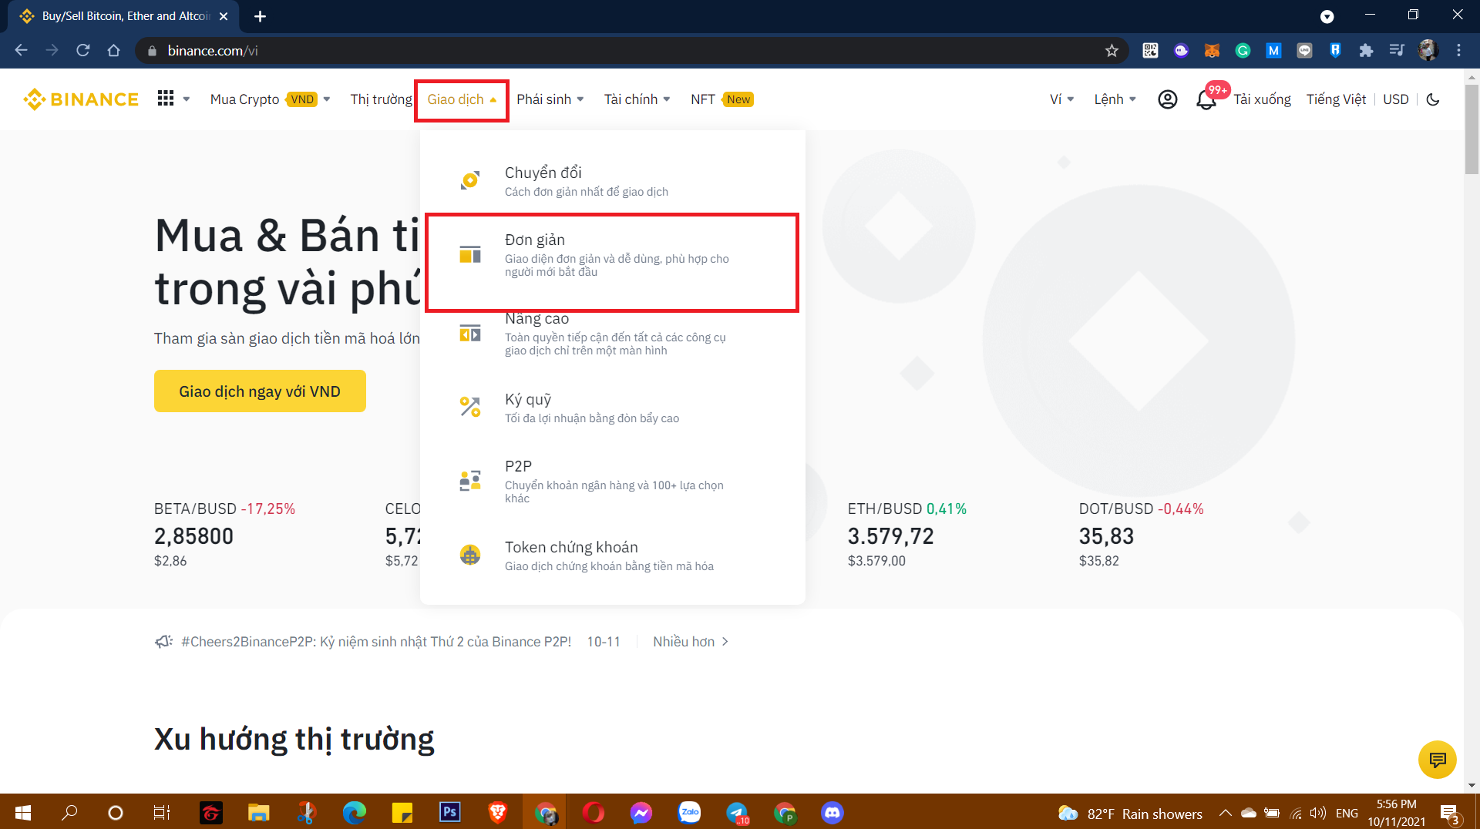Open the Windows search icon

coord(69,813)
